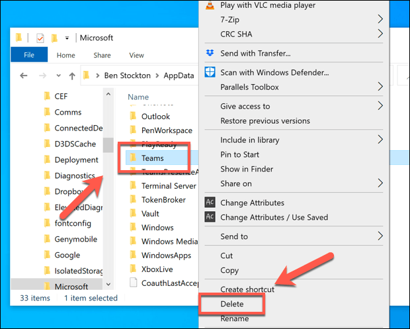Viewport: 410px width, 329px height.
Task: Select Comms in the navigation pane
Action: (67, 112)
